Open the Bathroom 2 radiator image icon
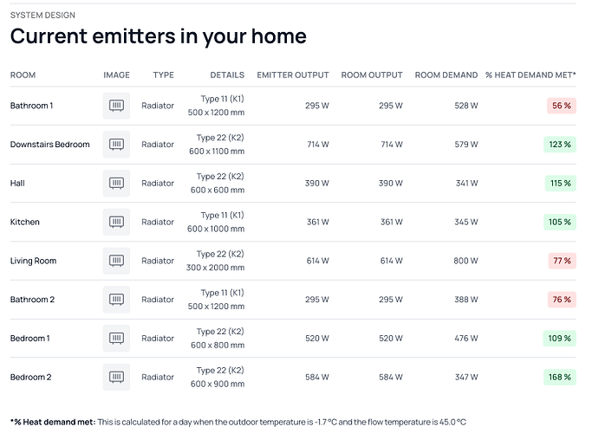The width and height of the screenshot is (592, 433). tap(116, 300)
